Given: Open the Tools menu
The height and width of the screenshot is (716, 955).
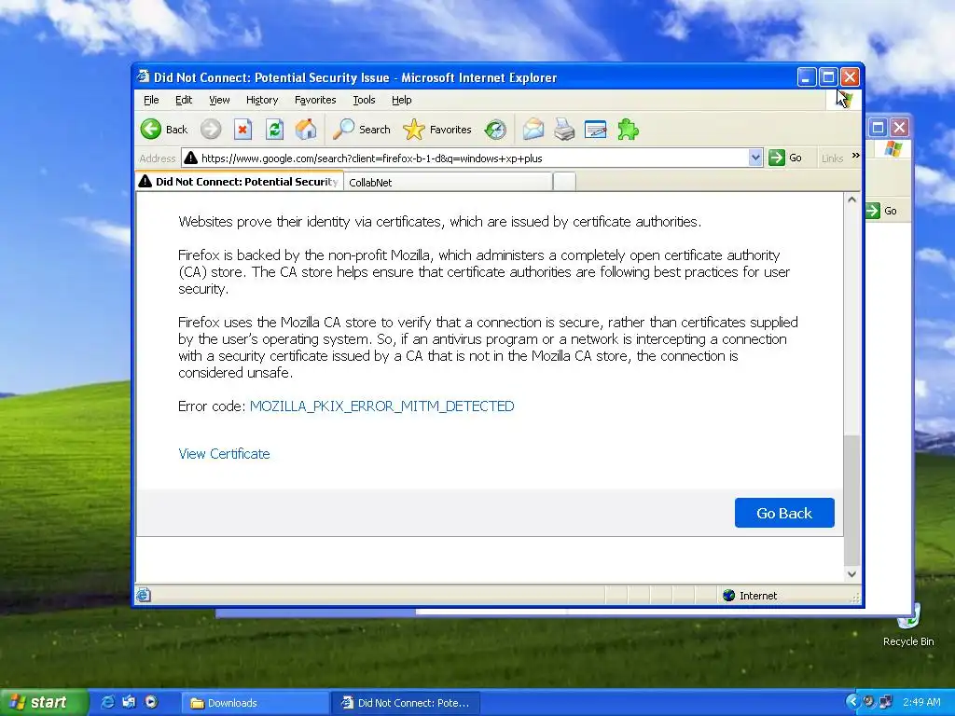Looking at the screenshot, I should (365, 100).
